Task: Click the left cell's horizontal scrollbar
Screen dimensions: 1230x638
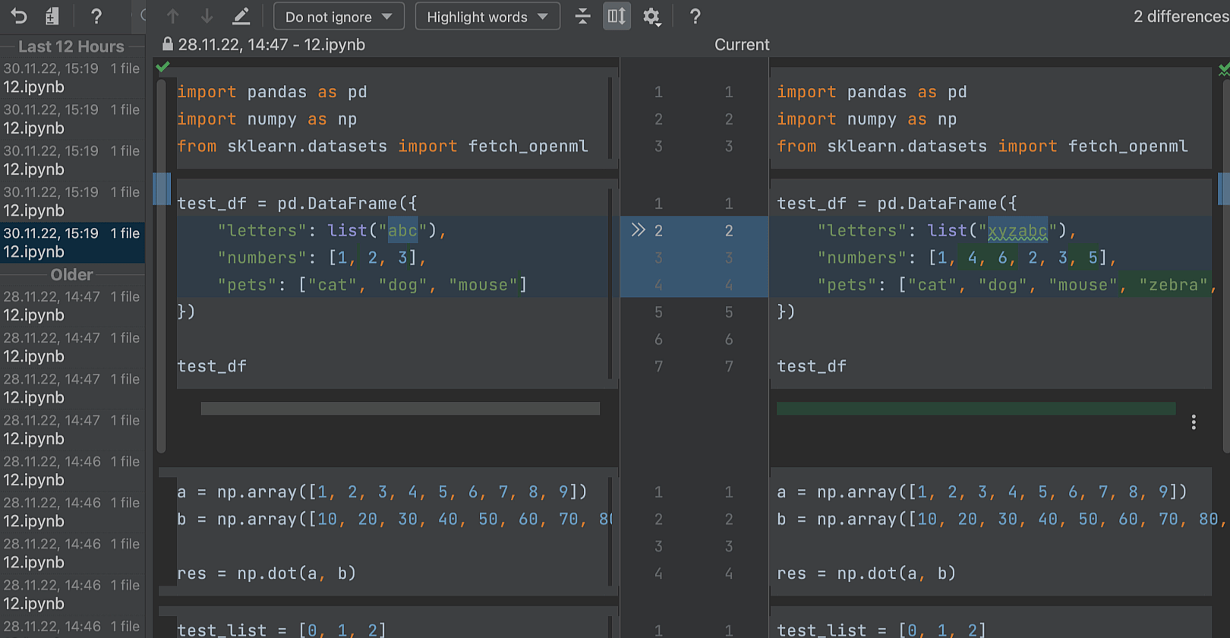Action: point(400,409)
